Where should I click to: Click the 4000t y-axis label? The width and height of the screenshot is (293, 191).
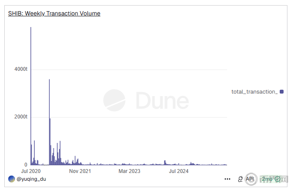coord(20,69)
